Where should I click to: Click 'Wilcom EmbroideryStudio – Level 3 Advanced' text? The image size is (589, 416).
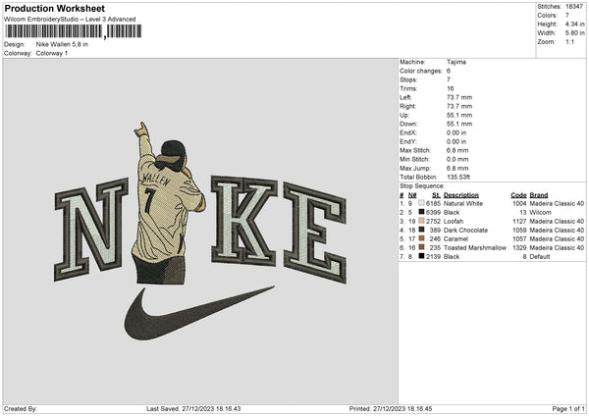[70, 20]
